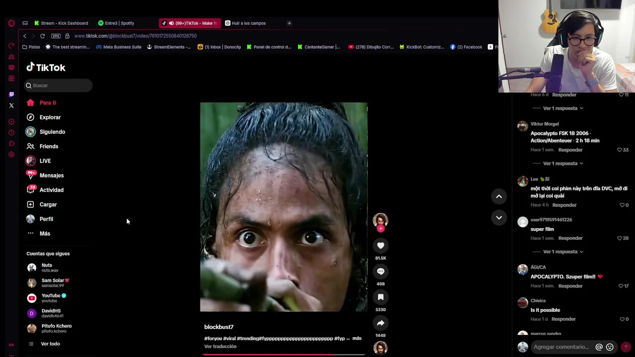
Task: Open the Opera GX menu logo
Action: coord(11,23)
